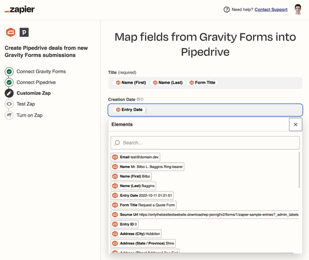Click the Gravity Forms icon in the sidebar
This screenshot has width=309, height=260.
(x=11, y=32)
